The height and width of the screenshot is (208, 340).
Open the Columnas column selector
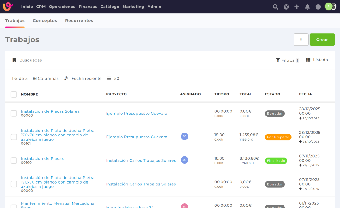pyautogui.click(x=46, y=78)
